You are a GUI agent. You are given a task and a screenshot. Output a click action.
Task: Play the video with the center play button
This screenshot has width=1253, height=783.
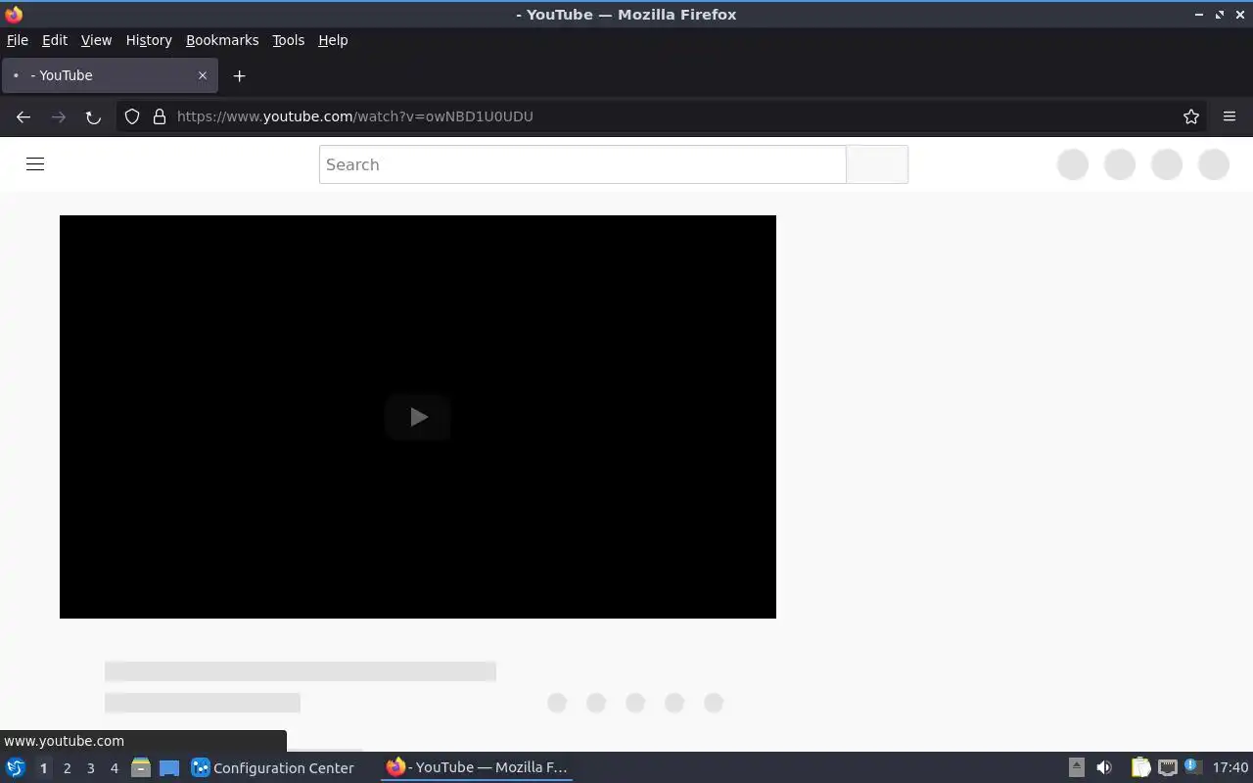coord(418,417)
